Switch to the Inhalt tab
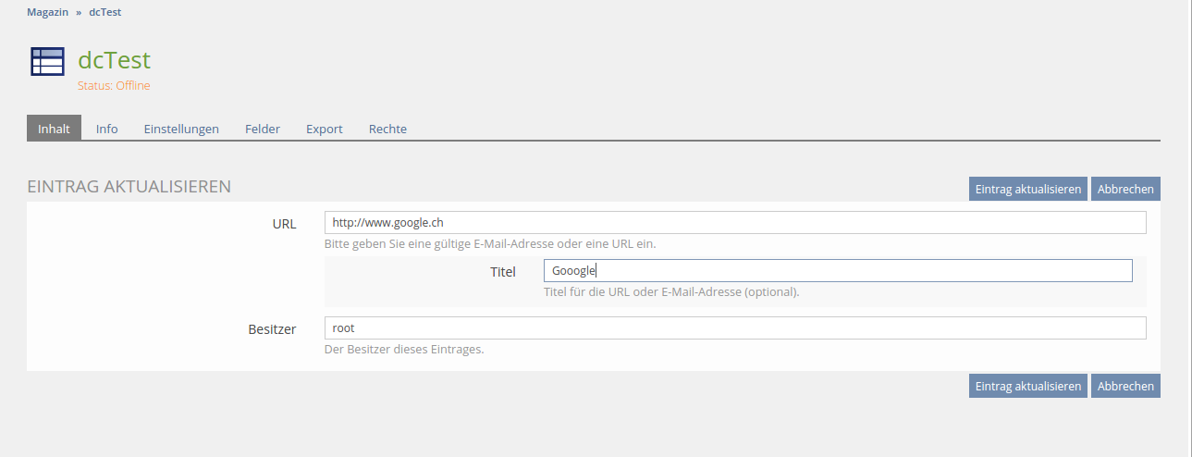The width and height of the screenshot is (1192, 457). [x=54, y=129]
